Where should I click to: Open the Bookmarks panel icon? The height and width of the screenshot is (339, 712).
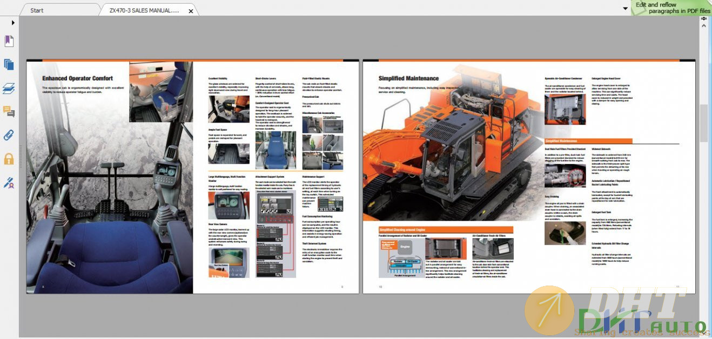pyautogui.click(x=9, y=42)
